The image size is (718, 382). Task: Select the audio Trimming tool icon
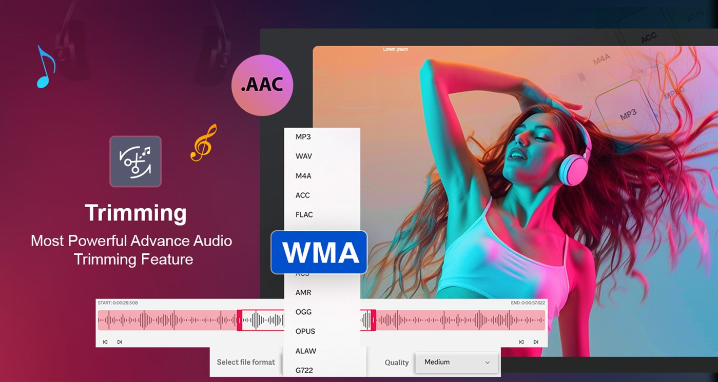135,160
